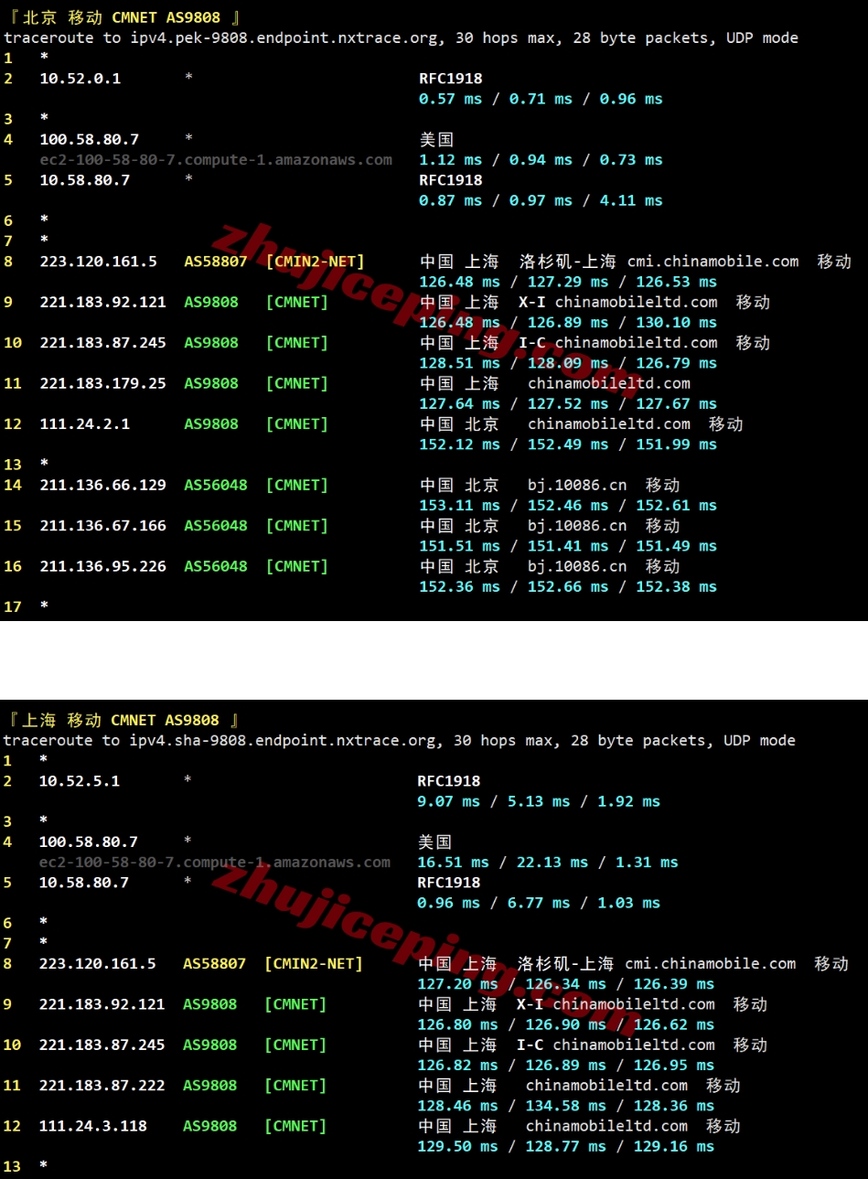Select 223.120.161.5 in the Shanghai trace
The image size is (868, 1179).
tap(97, 964)
